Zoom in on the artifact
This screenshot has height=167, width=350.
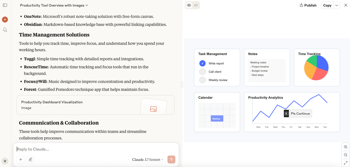pyautogui.click(x=346, y=147)
